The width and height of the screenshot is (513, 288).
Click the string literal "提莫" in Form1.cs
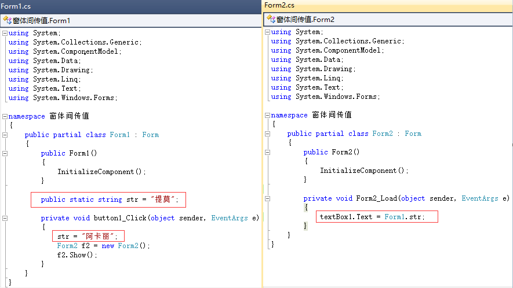point(163,199)
